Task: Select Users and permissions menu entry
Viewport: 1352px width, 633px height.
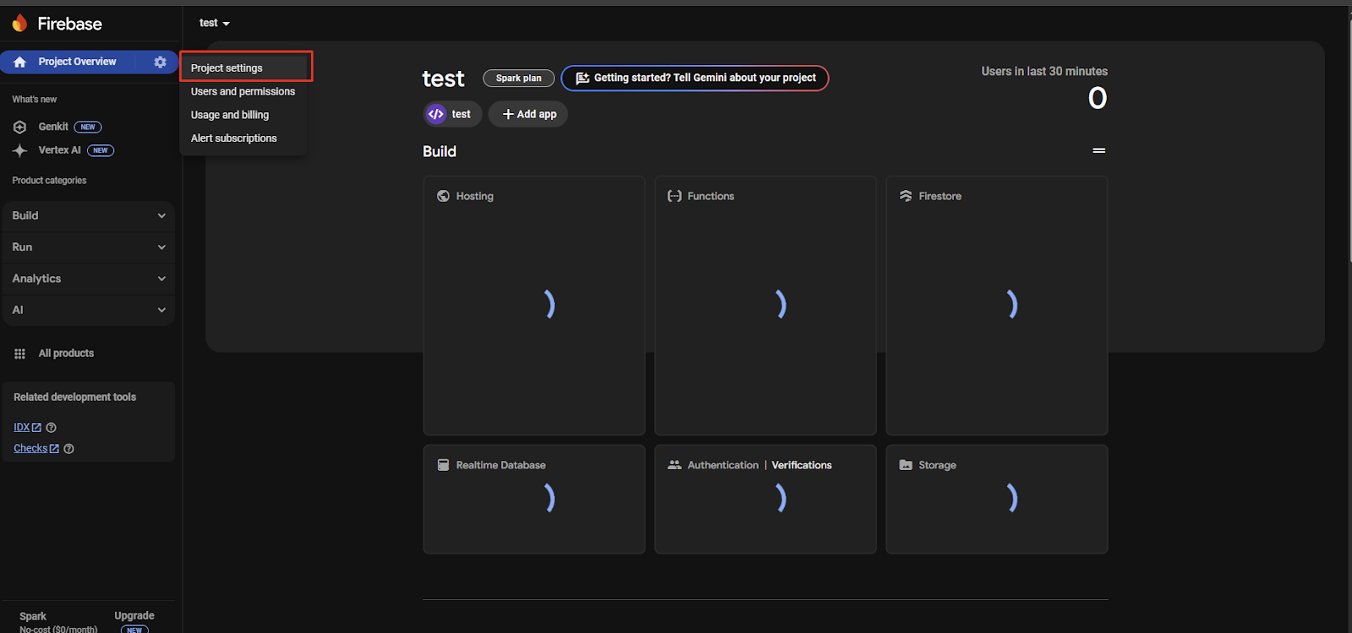Action: coord(243,91)
